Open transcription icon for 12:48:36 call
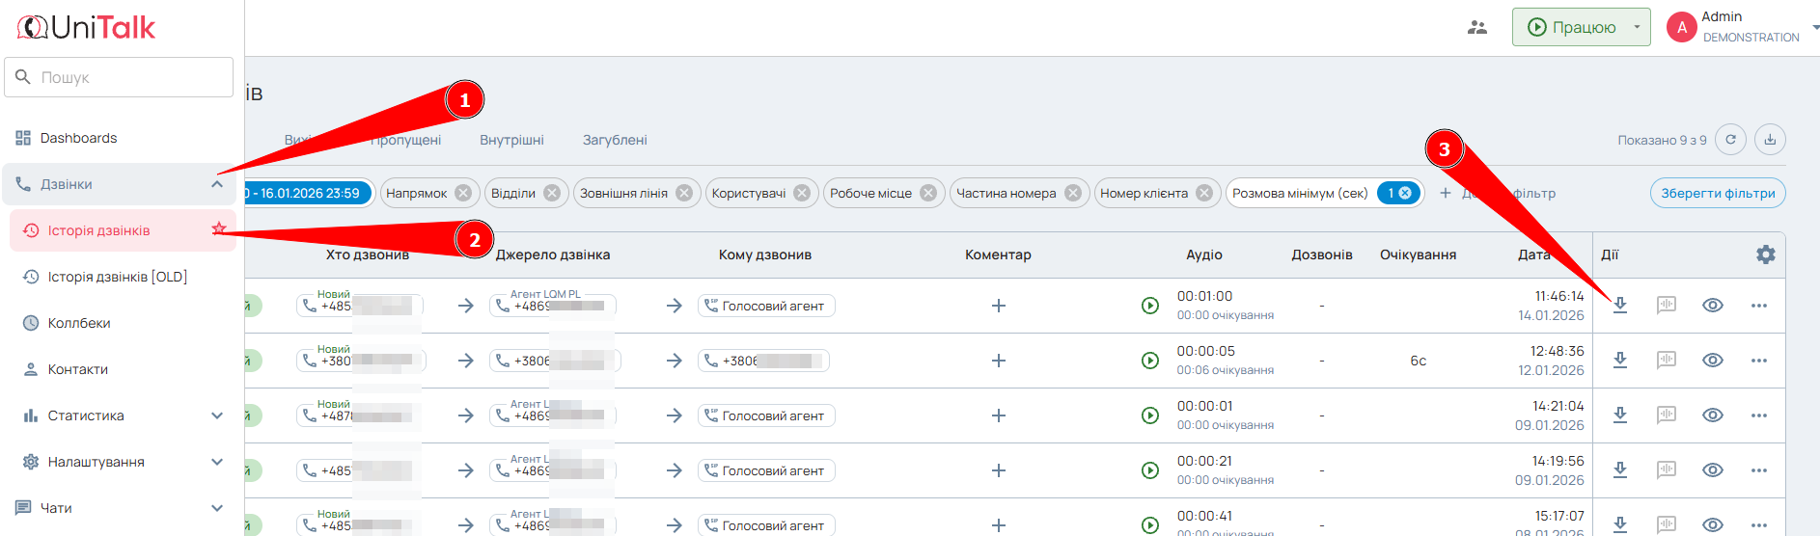 (1667, 361)
